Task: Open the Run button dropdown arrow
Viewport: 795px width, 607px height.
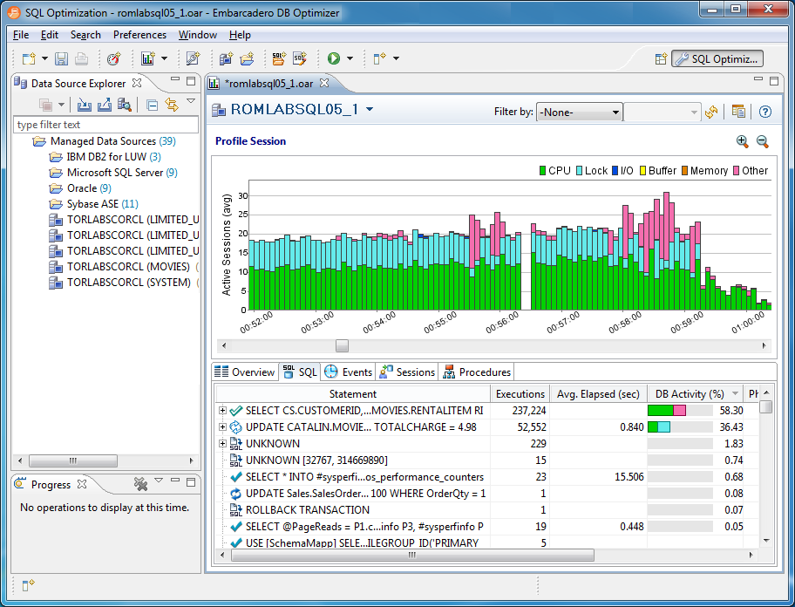Action: [x=350, y=58]
